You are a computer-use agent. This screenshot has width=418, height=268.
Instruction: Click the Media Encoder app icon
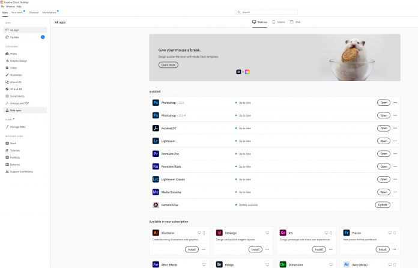tap(156, 192)
